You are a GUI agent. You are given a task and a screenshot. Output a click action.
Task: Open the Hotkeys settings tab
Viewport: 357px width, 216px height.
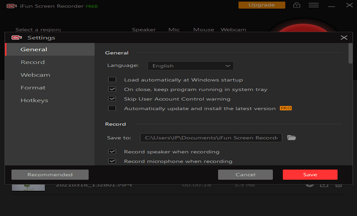50,100
